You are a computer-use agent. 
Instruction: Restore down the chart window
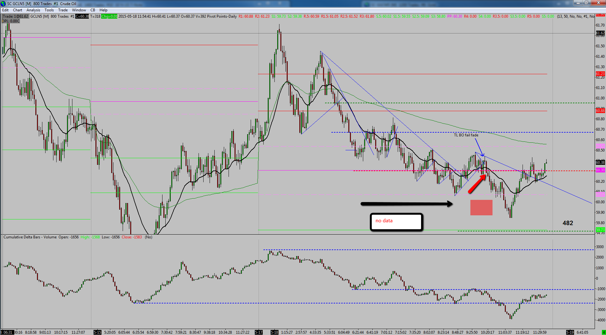point(586,3)
